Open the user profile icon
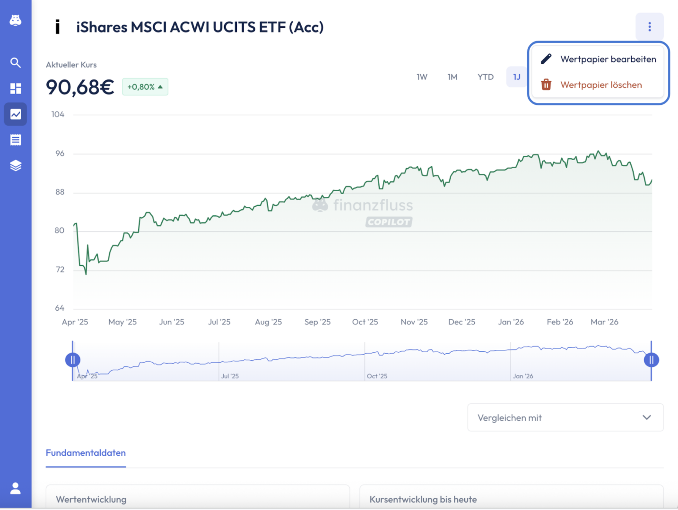678x510 pixels. [x=16, y=488]
